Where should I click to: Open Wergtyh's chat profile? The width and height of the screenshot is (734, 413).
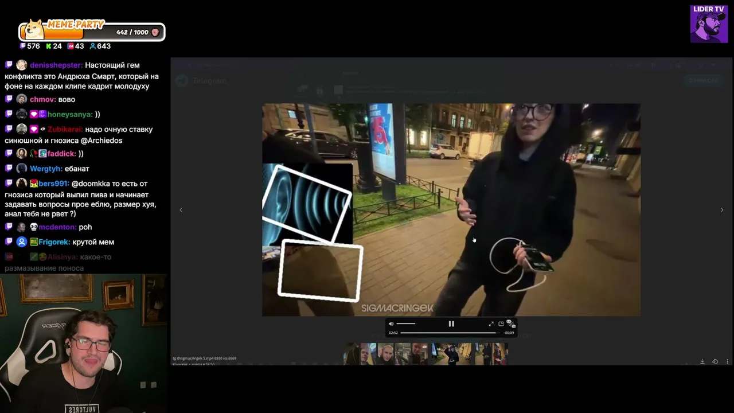point(45,168)
